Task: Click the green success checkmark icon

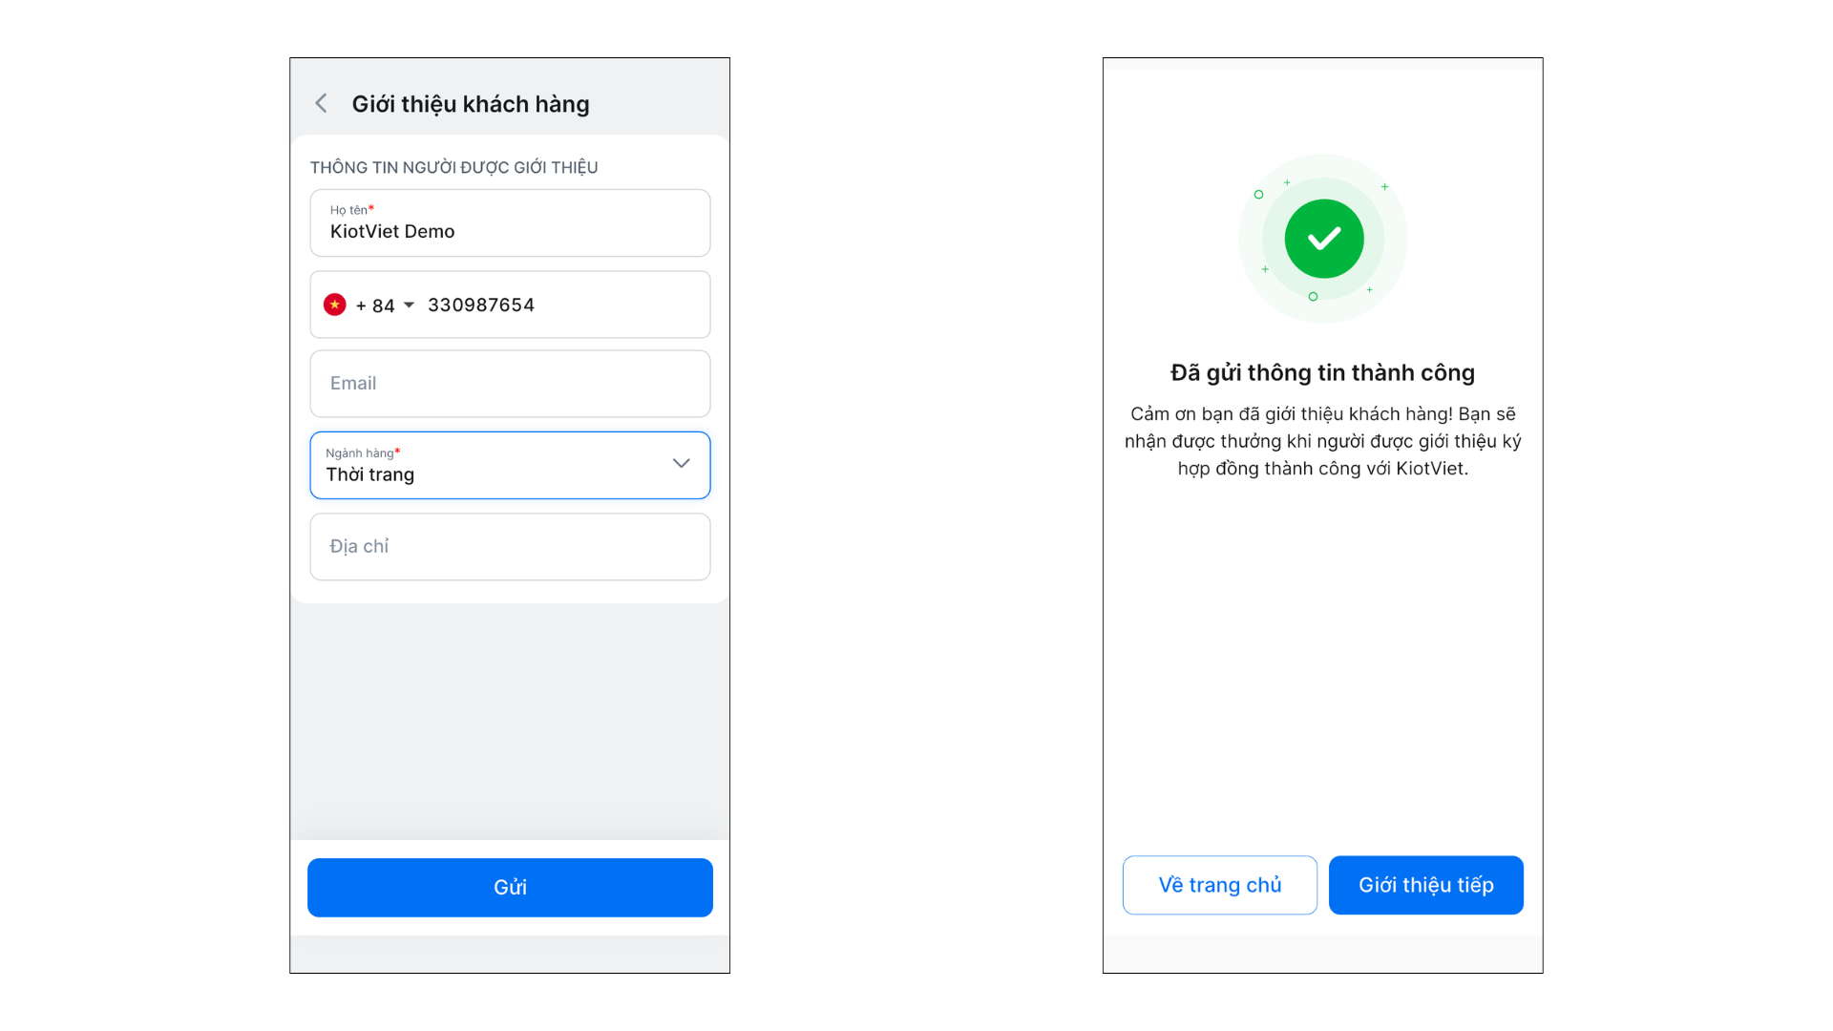Action: coord(1323,239)
